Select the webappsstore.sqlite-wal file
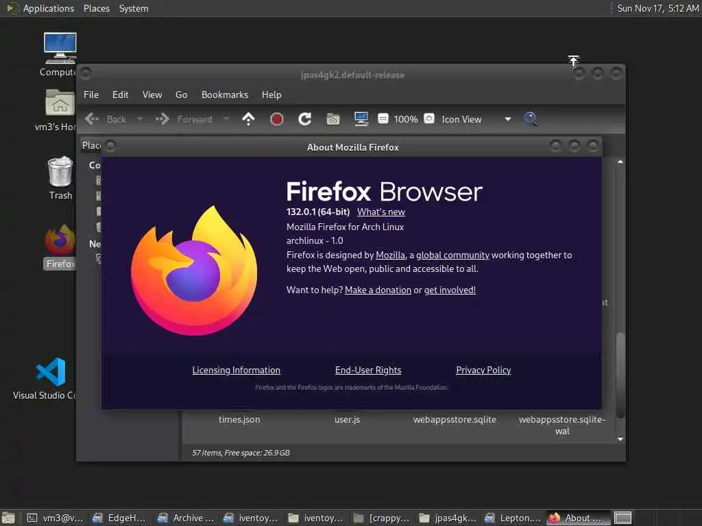The image size is (702, 526). click(562, 425)
